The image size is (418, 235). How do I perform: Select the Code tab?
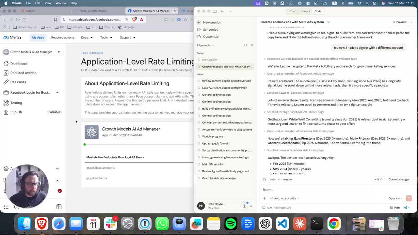click(318, 11)
